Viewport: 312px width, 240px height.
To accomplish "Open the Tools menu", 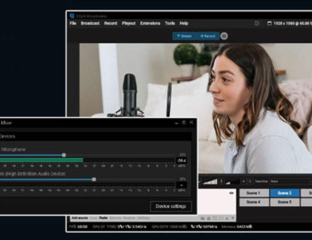I will [x=170, y=23].
